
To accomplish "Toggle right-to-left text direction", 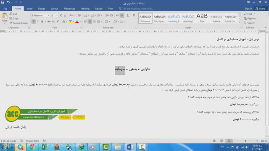I will tap(122, 16).
